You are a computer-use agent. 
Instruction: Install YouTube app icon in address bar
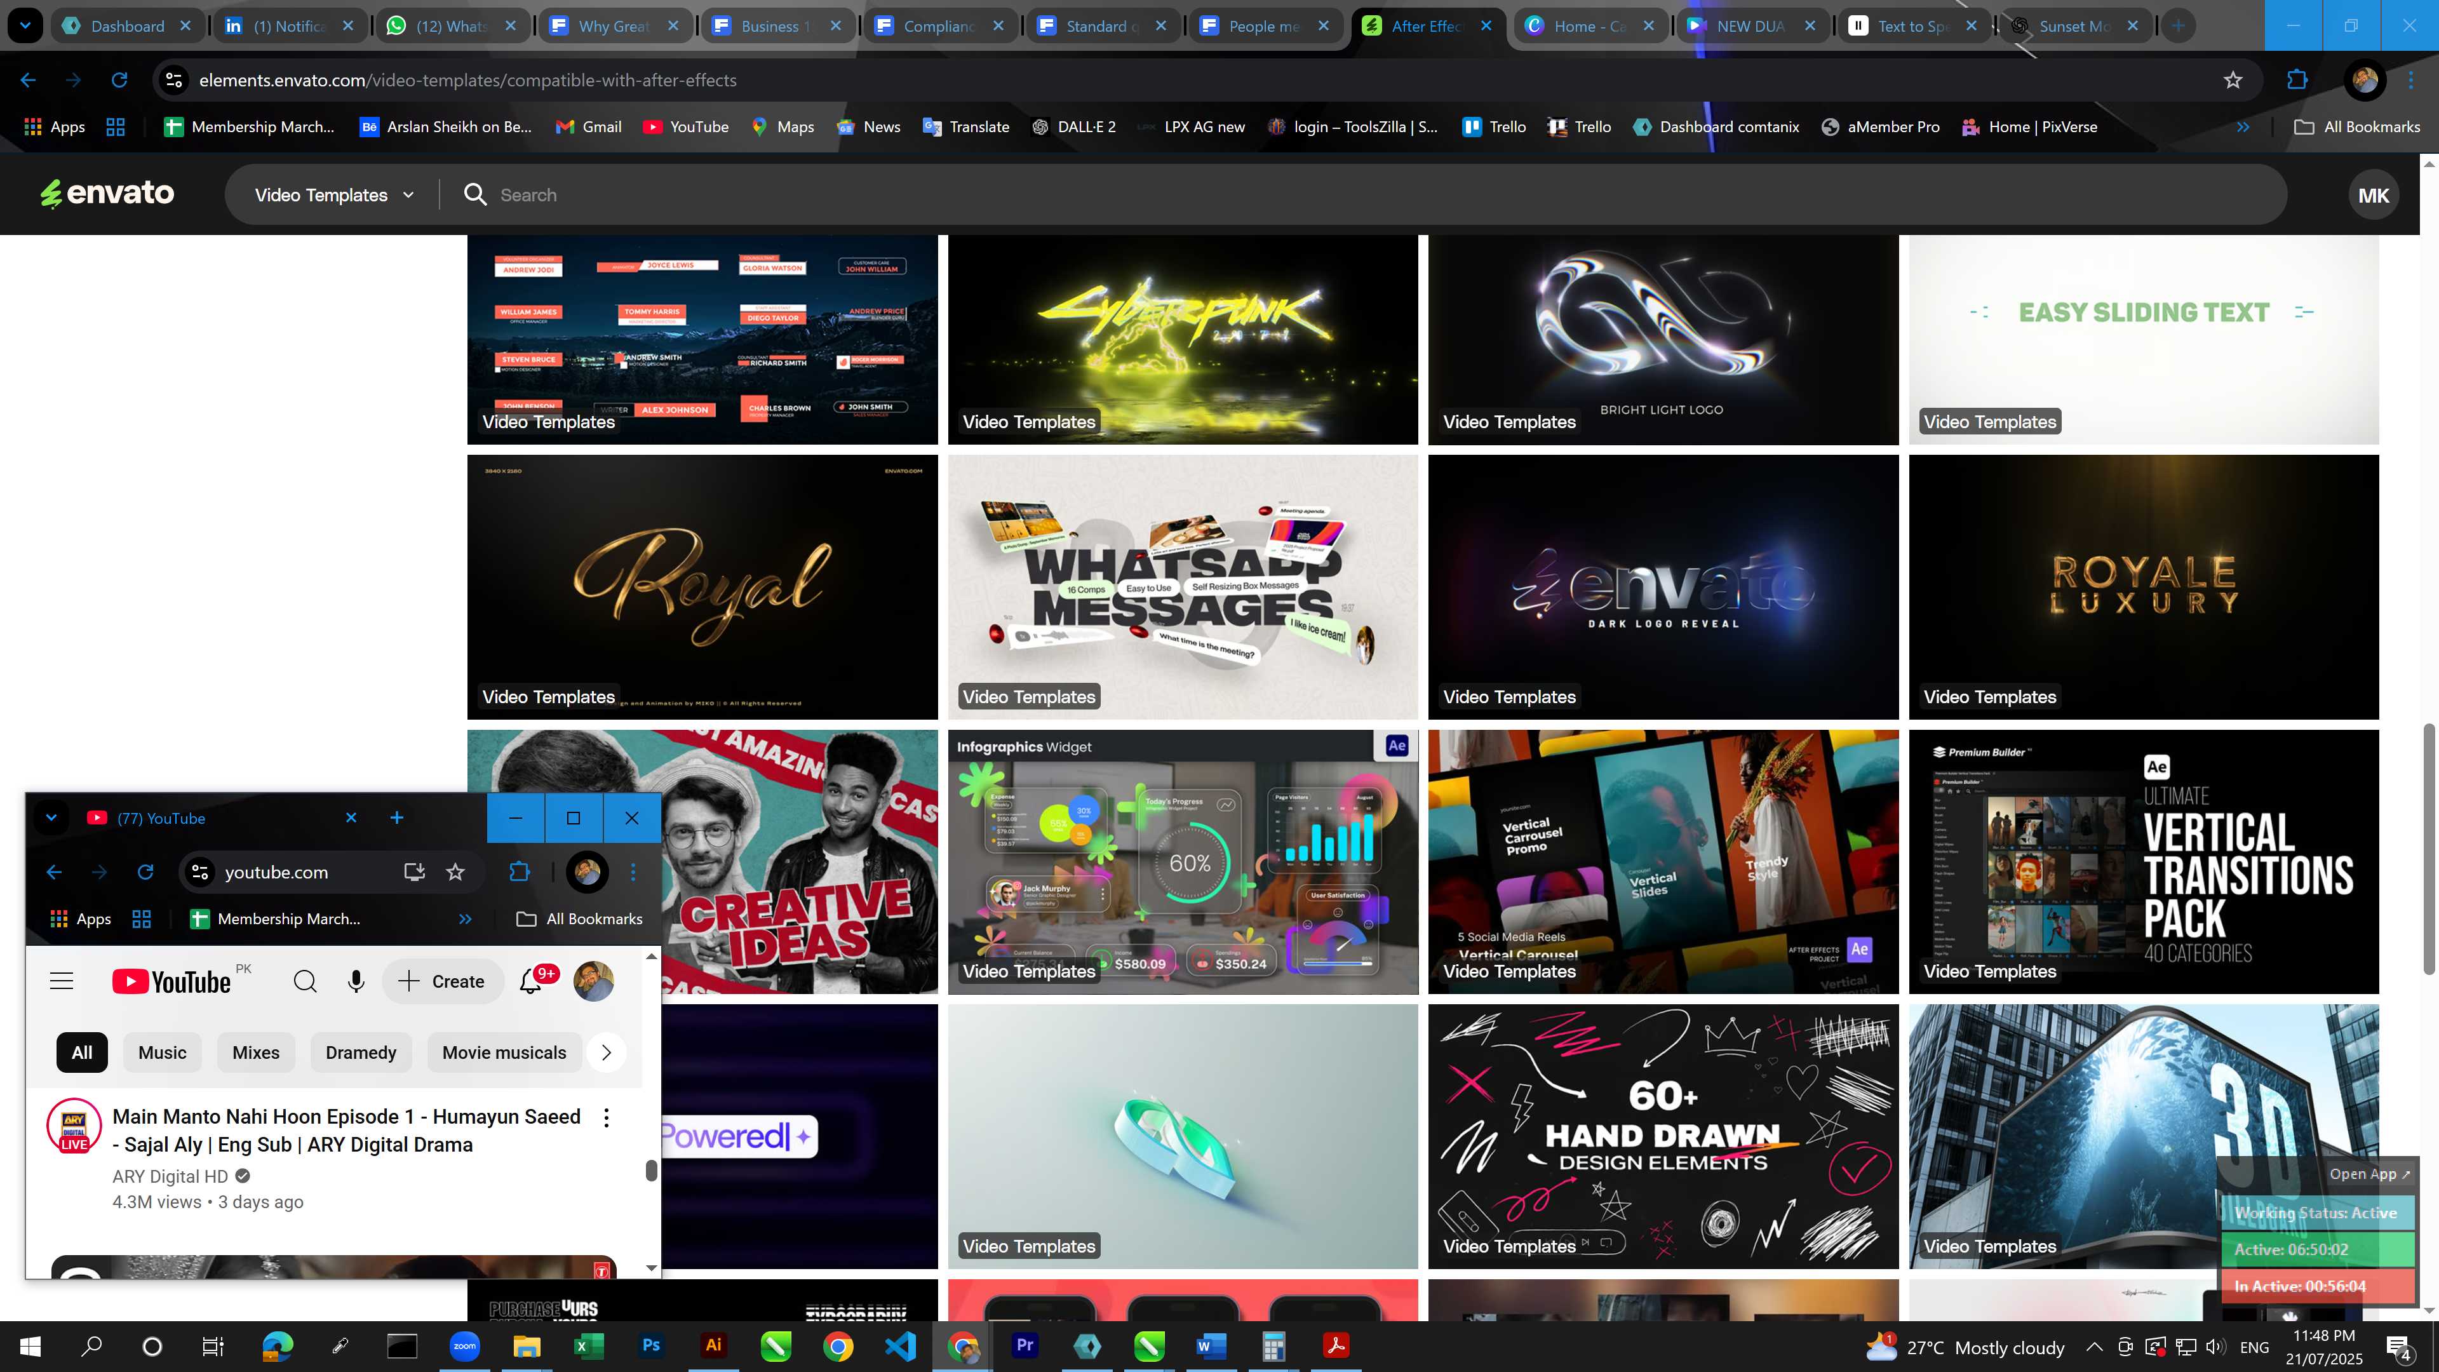pos(413,872)
